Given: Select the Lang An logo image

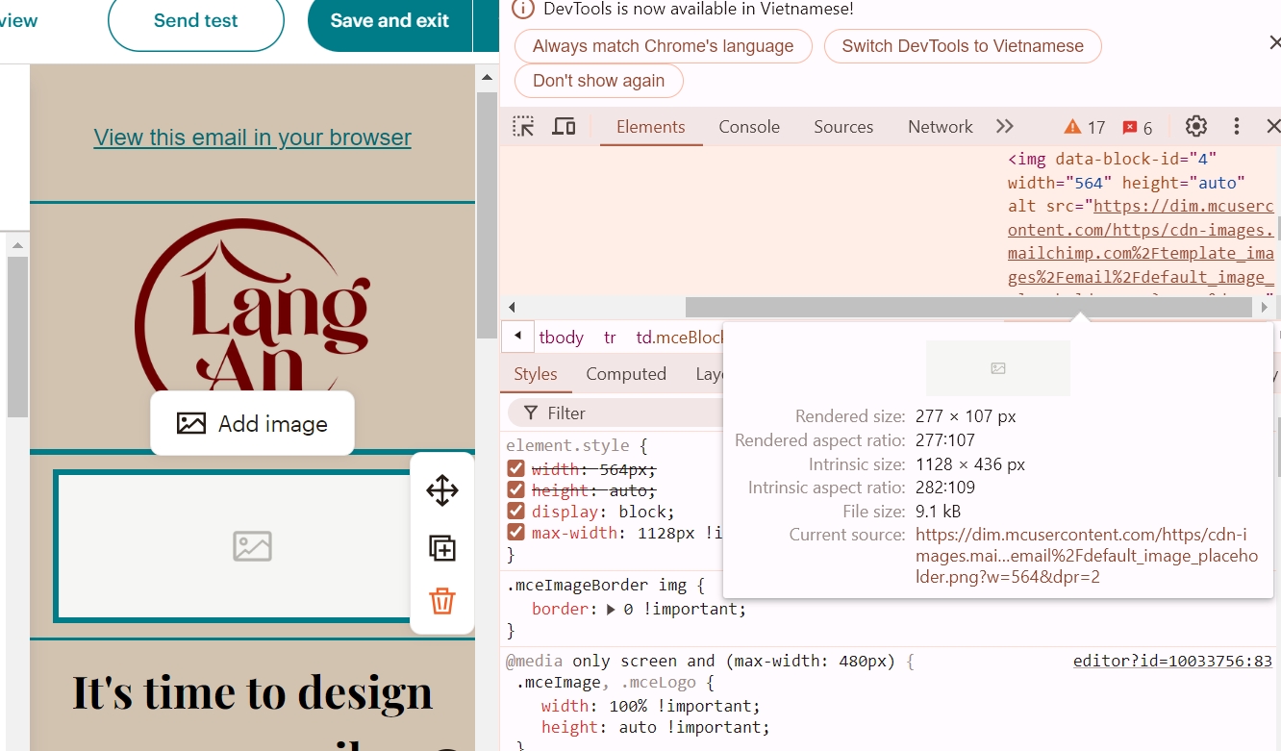Looking at the screenshot, I should click(252, 305).
